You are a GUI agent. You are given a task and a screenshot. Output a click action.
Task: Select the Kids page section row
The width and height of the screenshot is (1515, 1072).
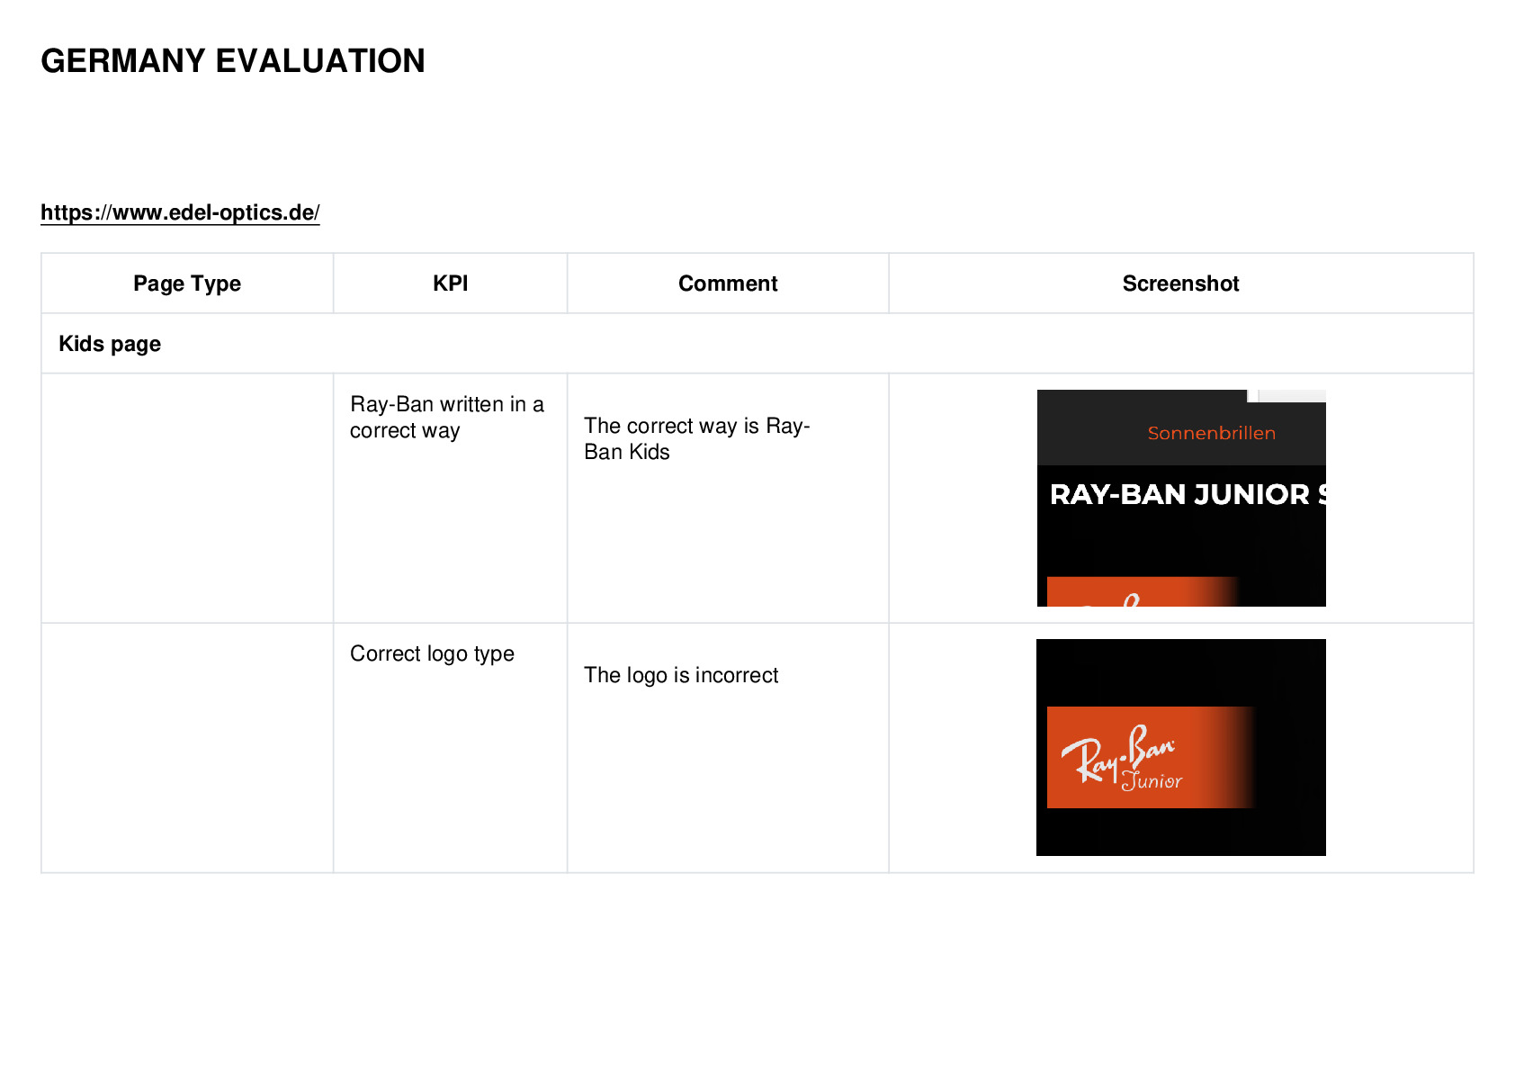757,344
